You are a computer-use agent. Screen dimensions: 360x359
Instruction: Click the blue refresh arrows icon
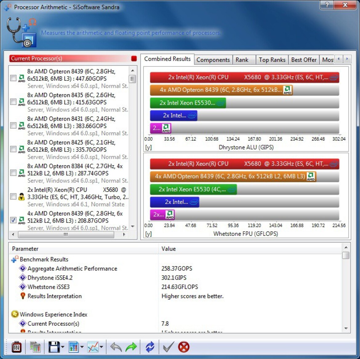150,347
